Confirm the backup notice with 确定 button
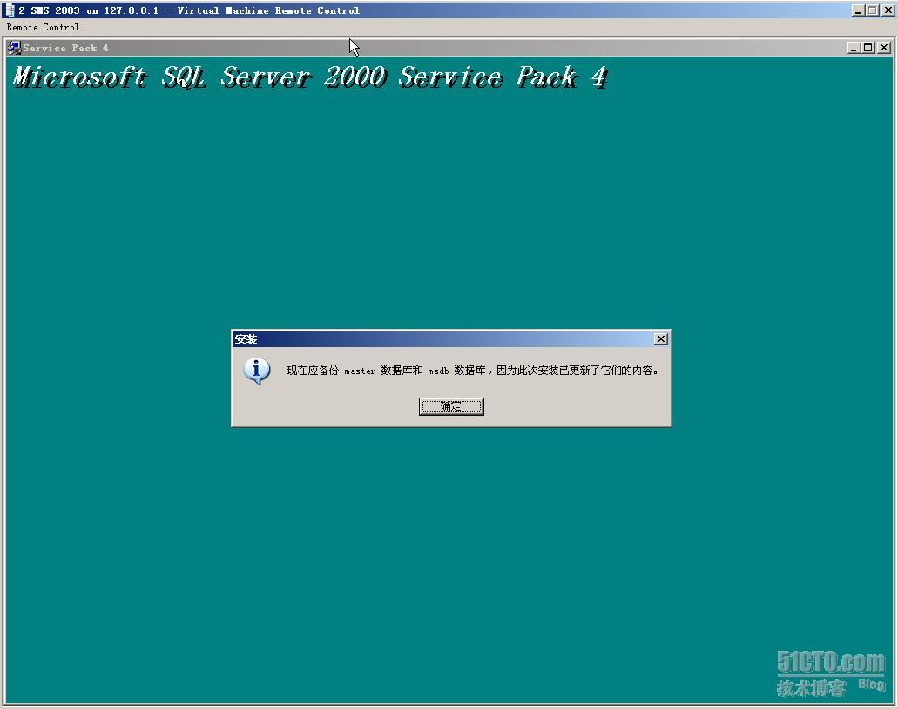This screenshot has height=709, width=898. [451, 406]
